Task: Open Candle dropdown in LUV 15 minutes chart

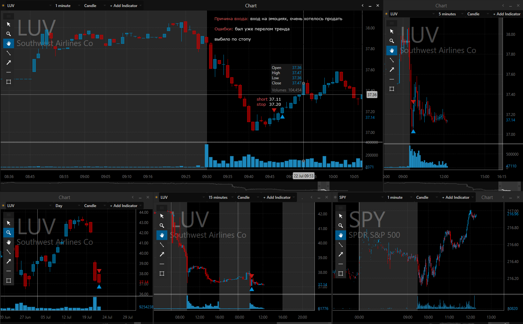Action: point(247,197)
